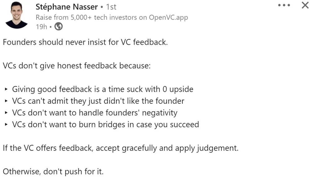The image size is (310, 181).
Task: Close the post with the X icon
Action: pyautogui.click(x=305, y=5)
